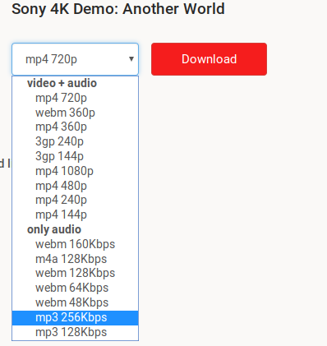Pick the mp4 360p option

[75, 127]
